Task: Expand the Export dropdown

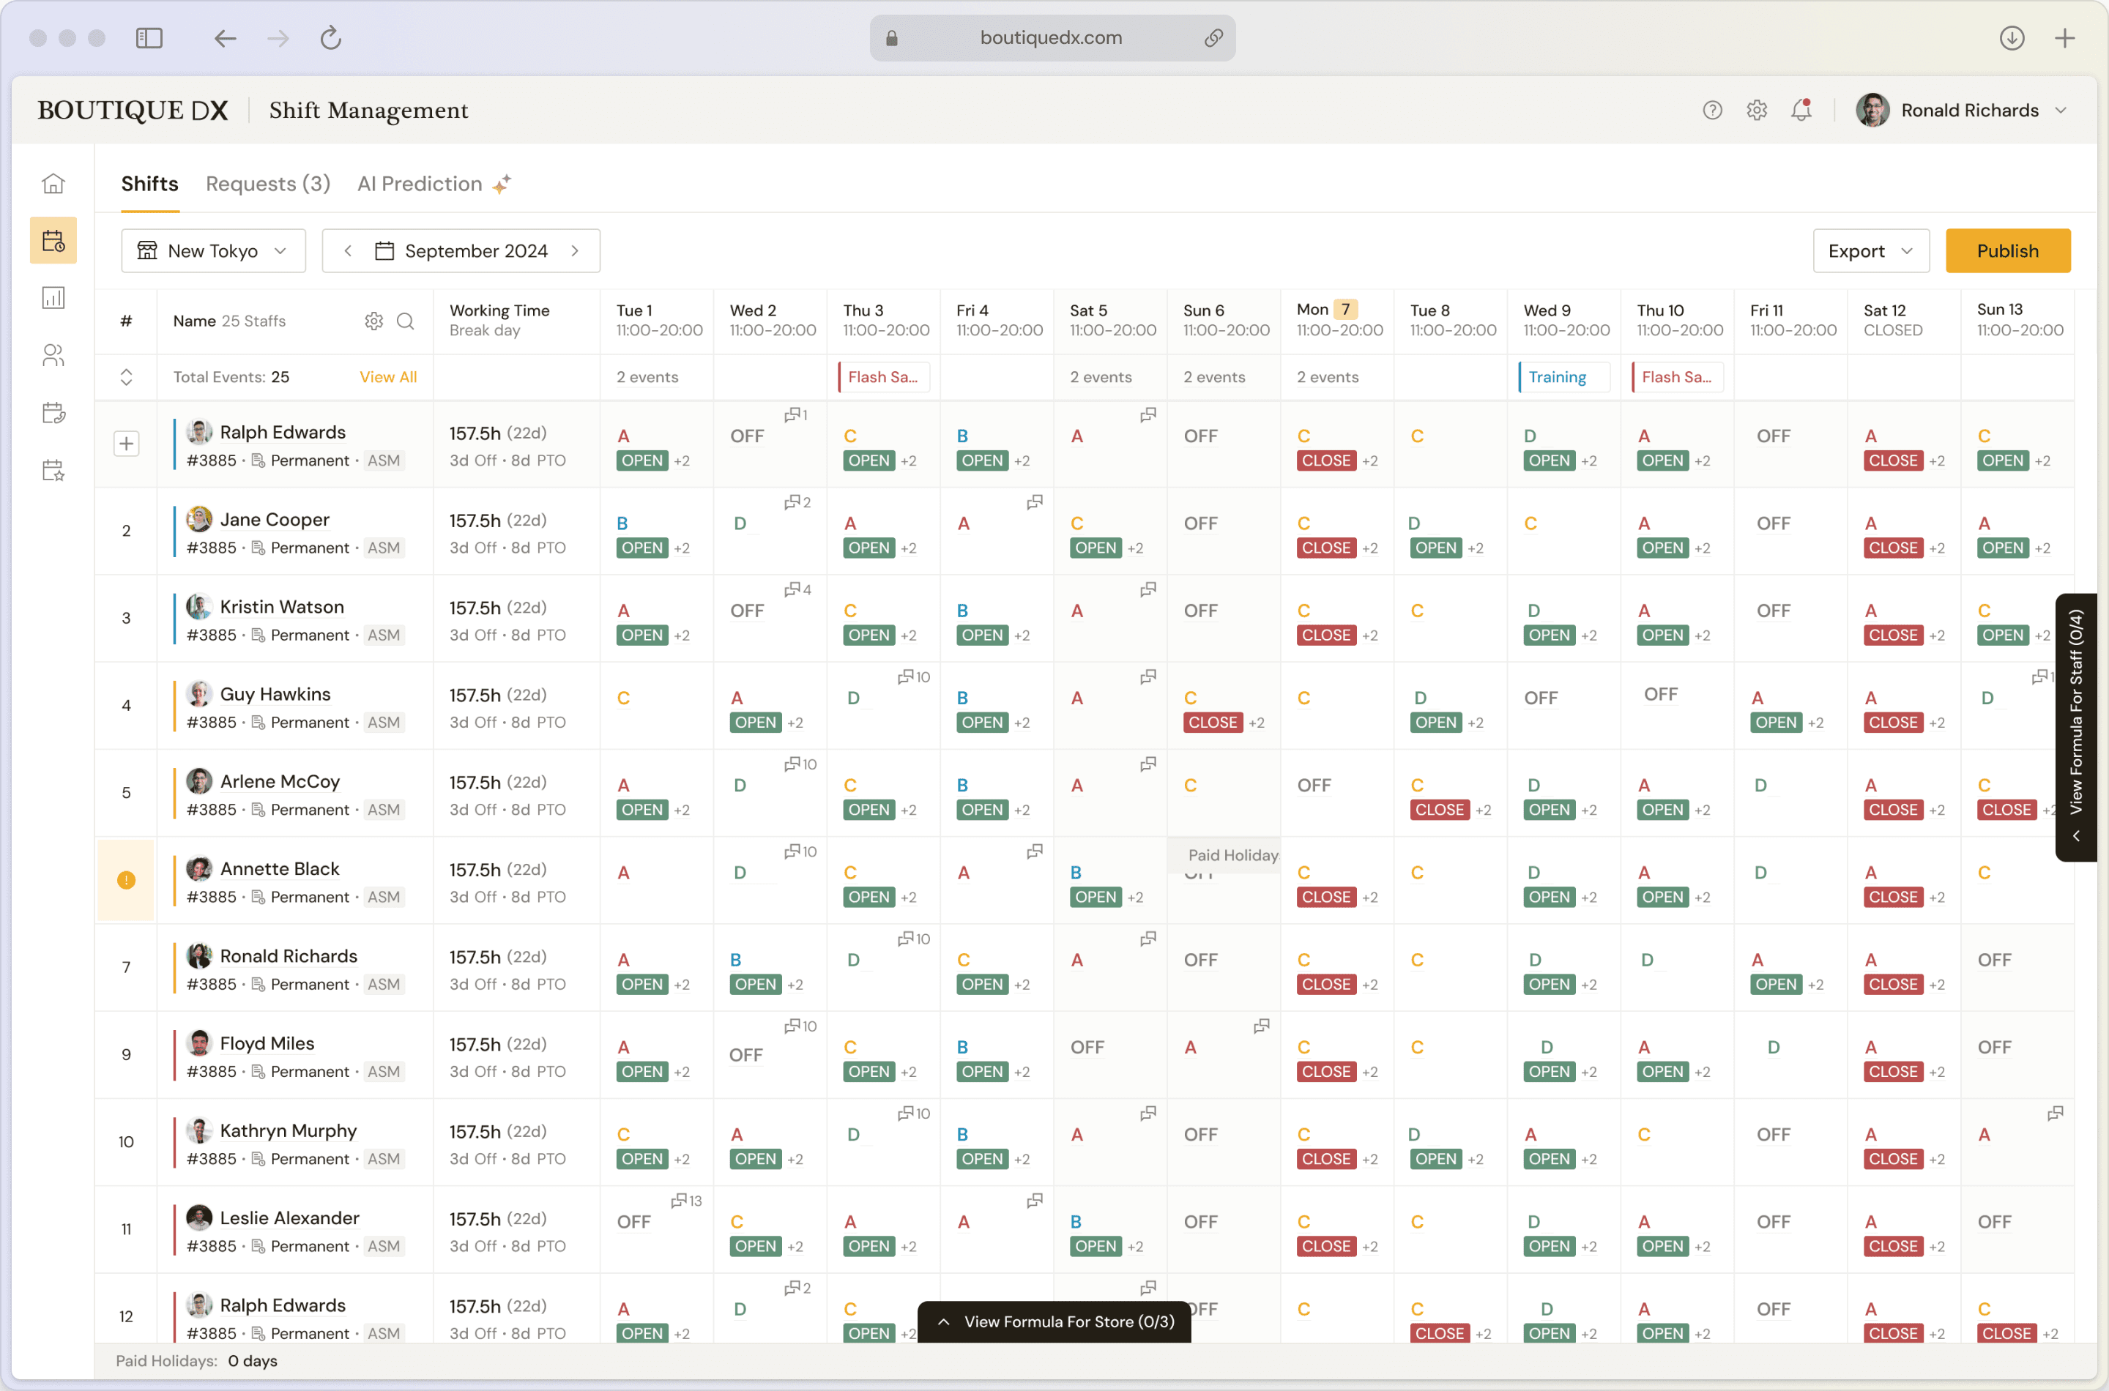Action: (1870, 251)
